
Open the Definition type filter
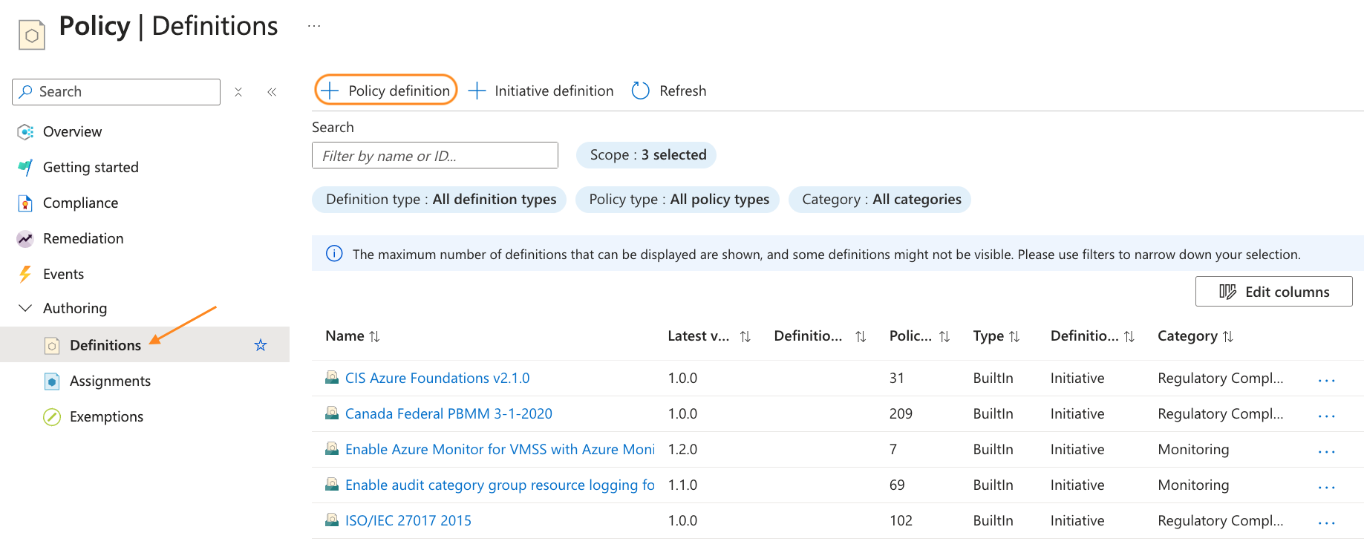click(x=440, y=200)
